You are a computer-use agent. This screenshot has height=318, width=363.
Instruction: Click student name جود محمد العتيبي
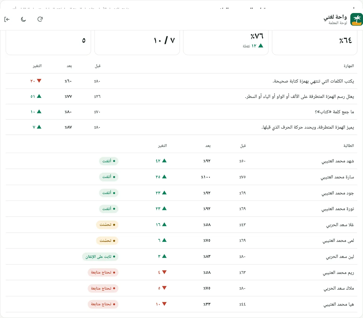338,193
